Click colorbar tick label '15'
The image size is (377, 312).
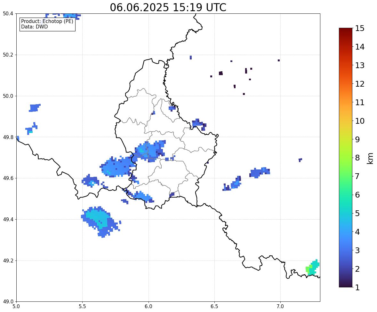pos(360,28)
